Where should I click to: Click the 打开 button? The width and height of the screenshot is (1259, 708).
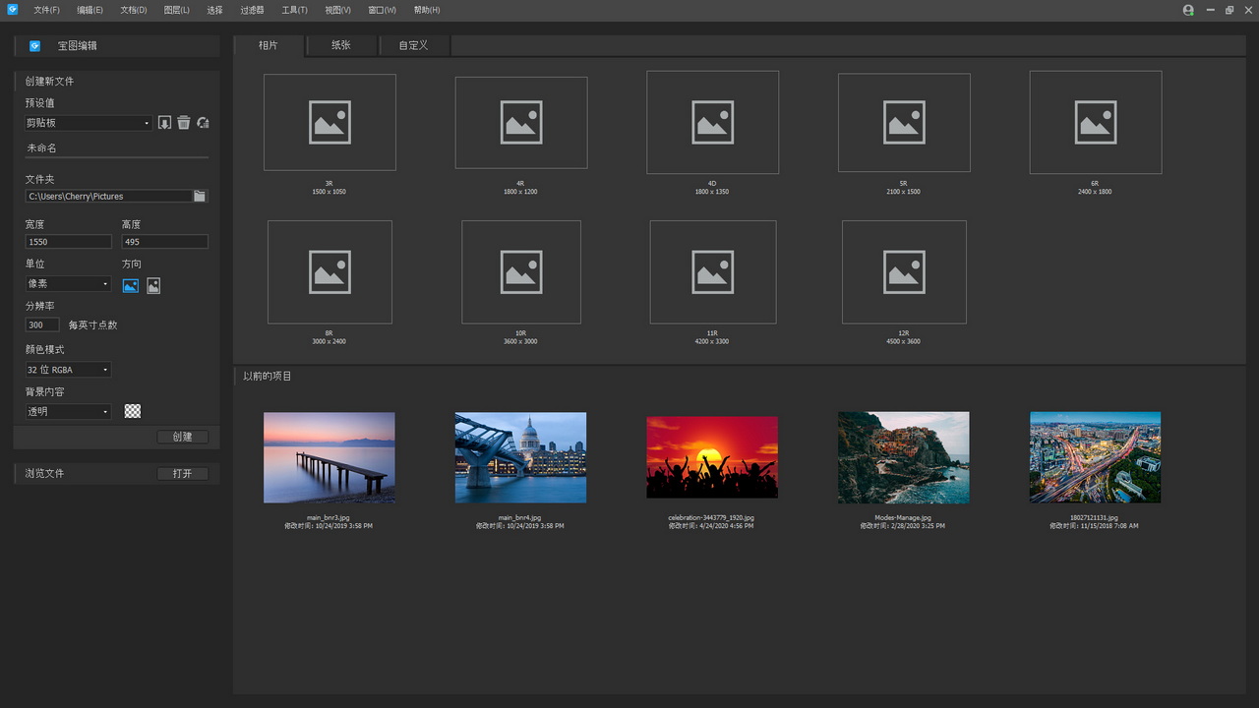(183, 474)
